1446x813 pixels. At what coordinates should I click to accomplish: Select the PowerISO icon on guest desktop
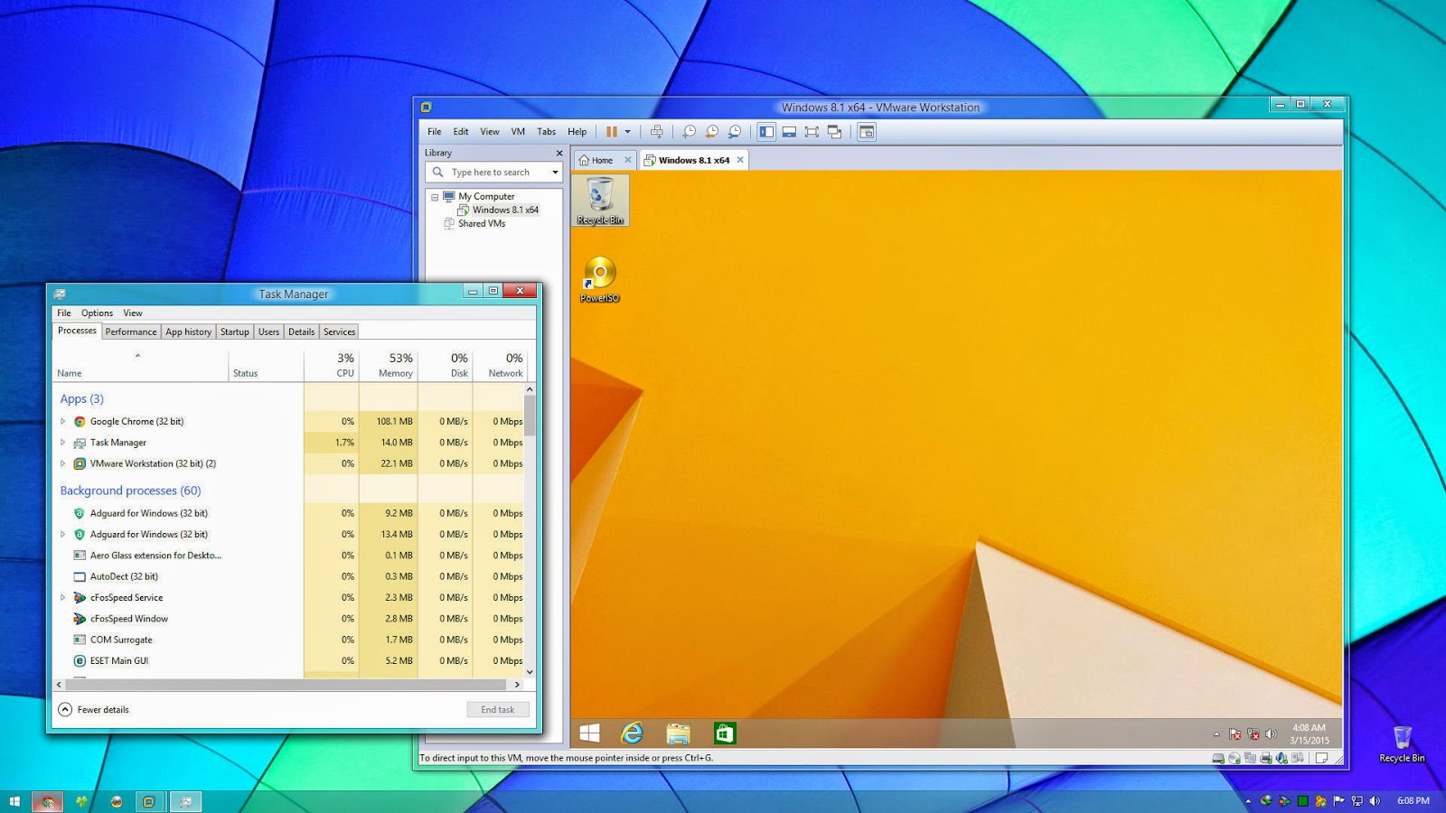click(600, 279)
